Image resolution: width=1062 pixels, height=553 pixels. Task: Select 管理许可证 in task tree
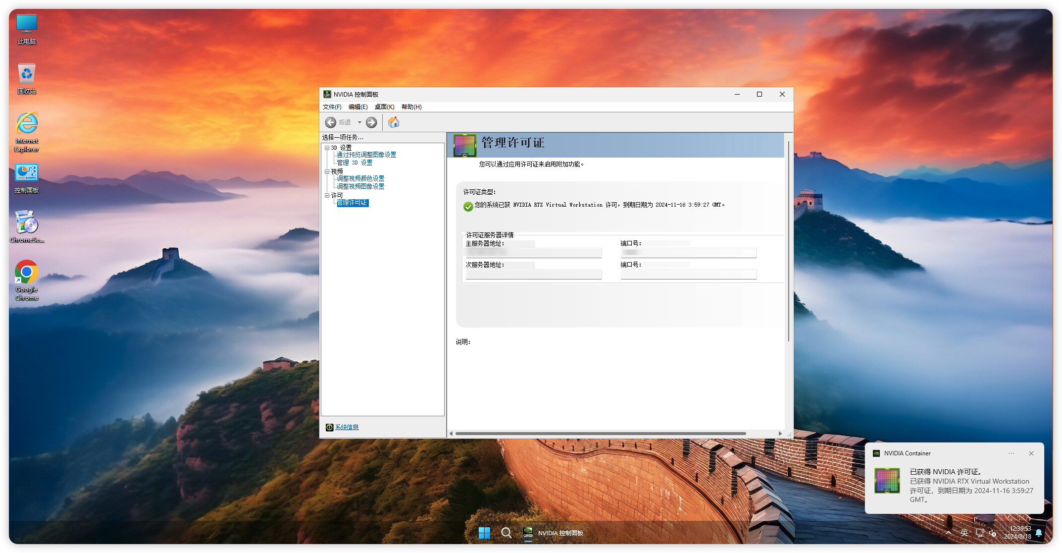353,203
